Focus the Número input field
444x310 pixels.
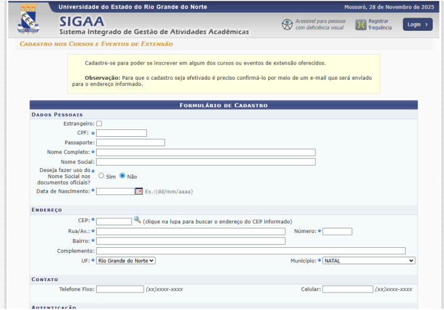pyautogui.click(x=337, y=232)
